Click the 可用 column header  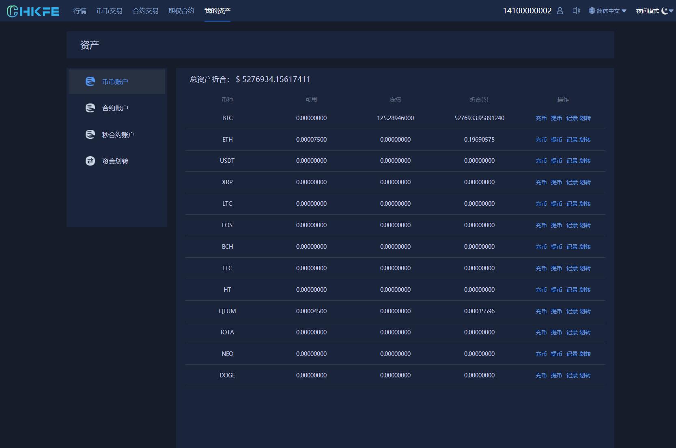(x=311, y=99)
